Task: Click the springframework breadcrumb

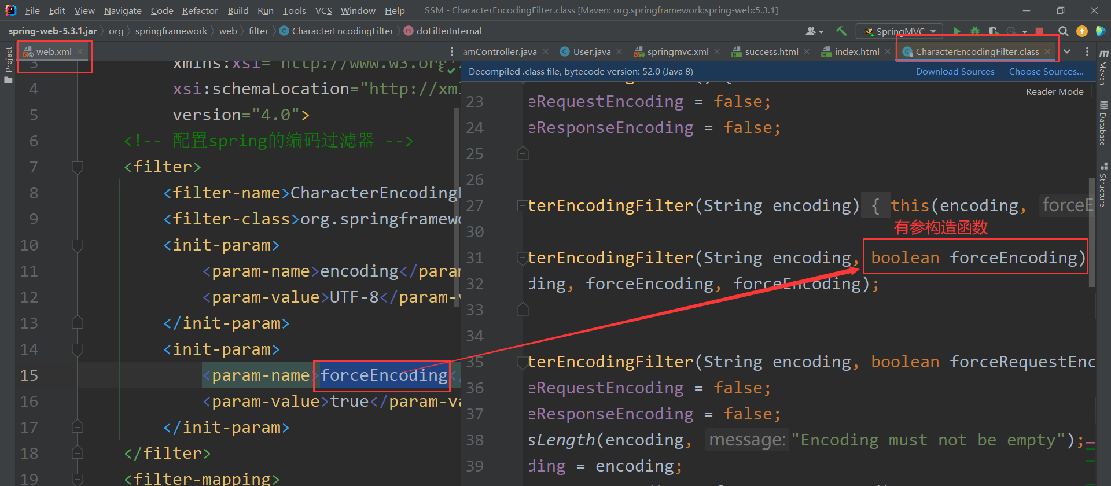Action: [x=171, y=31]
